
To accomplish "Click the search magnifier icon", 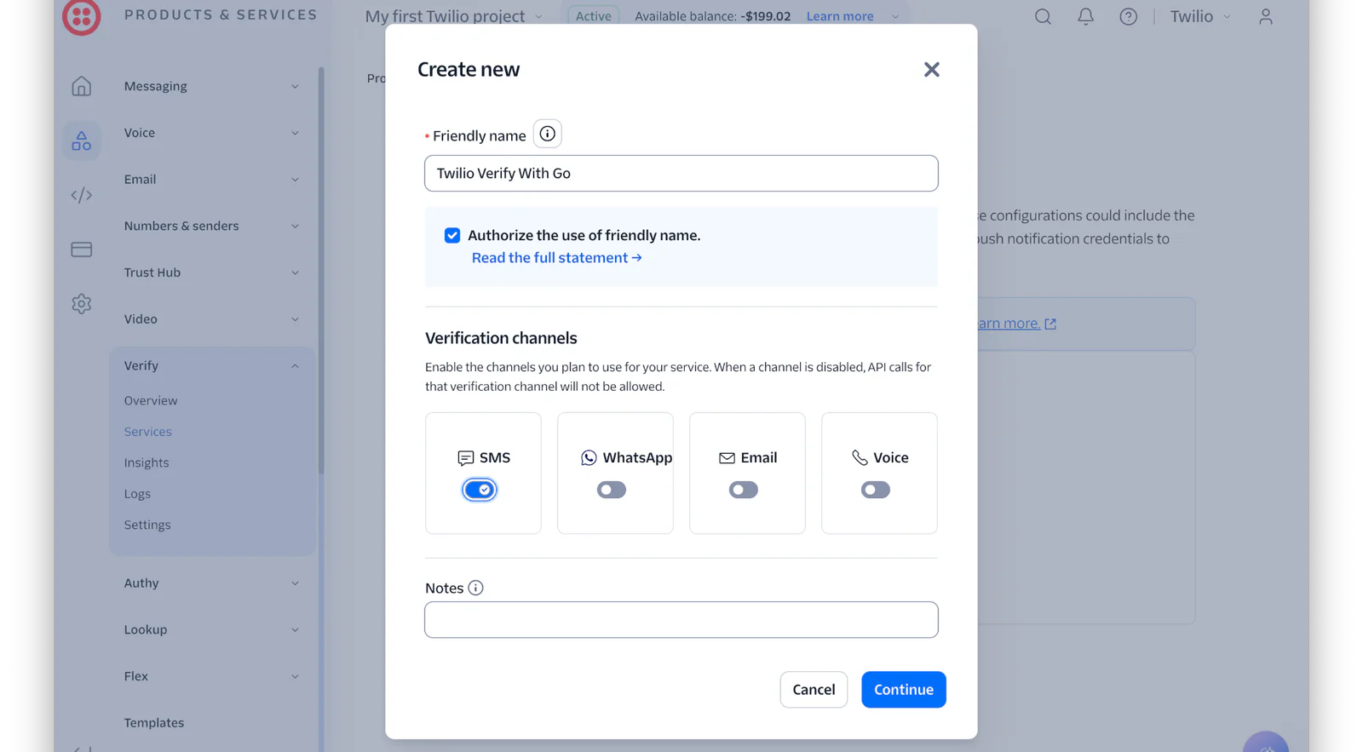I will click(x=1043, y=16).
